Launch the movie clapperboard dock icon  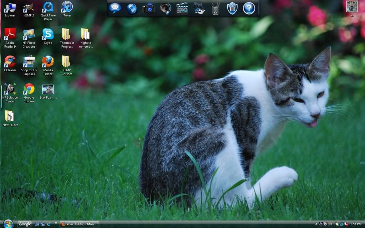click(x=182, y=8)
